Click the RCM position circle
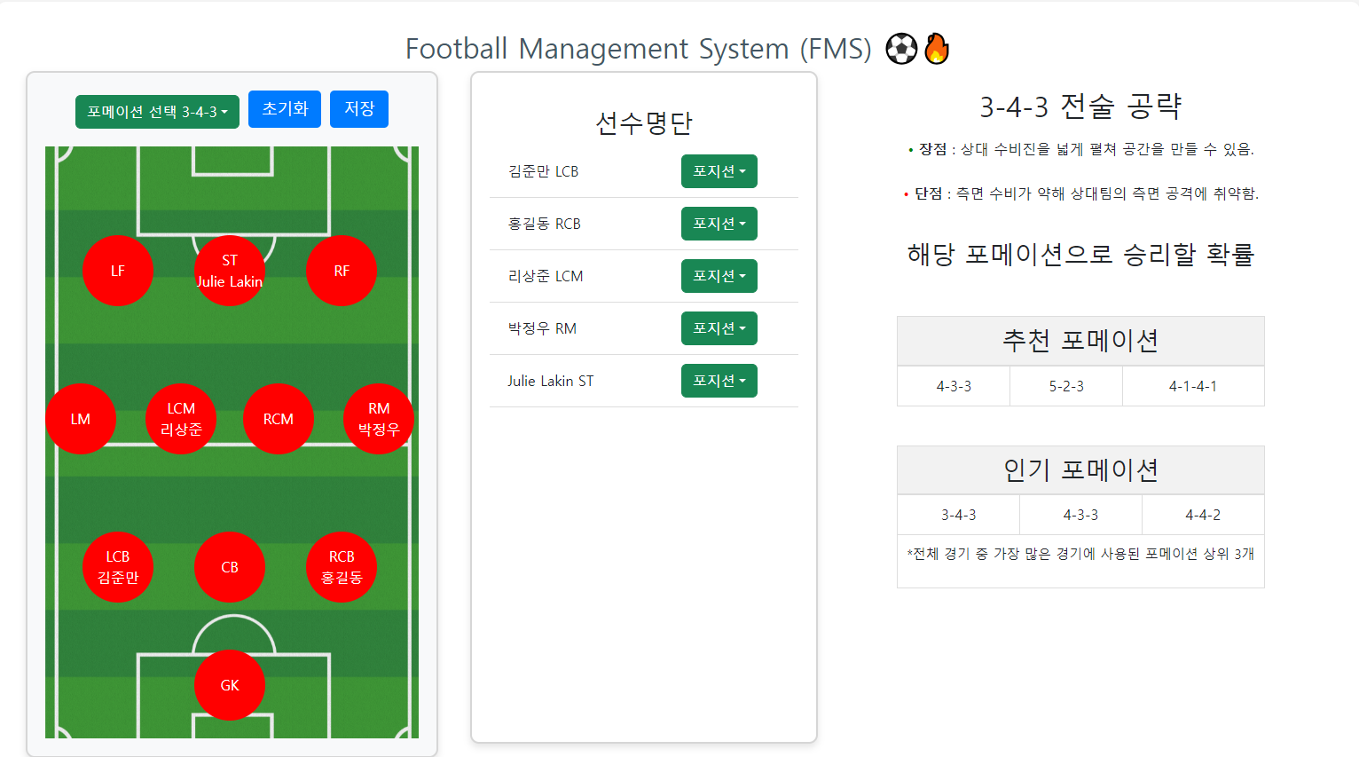The width and height of the screenshot is (1359, 757). pos(279,418)
